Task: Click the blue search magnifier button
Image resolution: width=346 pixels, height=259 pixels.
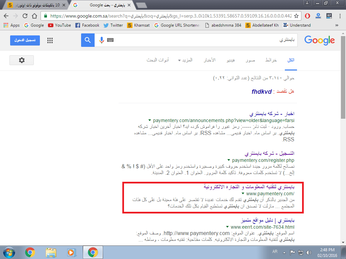Action: pyautogui.click(x=88, y=40)
